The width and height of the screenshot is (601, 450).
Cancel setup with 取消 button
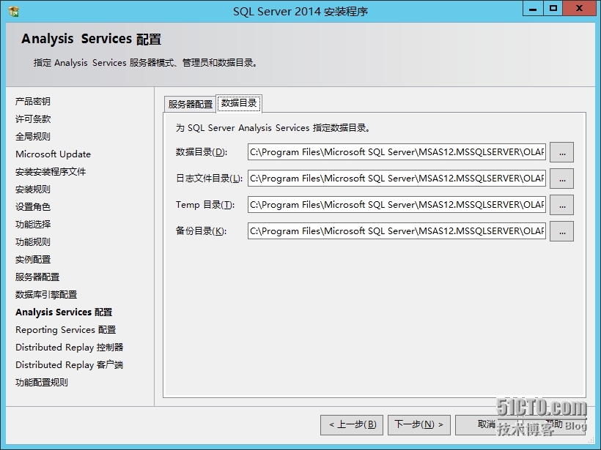tap(487, 424)
